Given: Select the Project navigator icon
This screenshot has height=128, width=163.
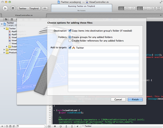Looking at the screenshot, I should (6, 19).
